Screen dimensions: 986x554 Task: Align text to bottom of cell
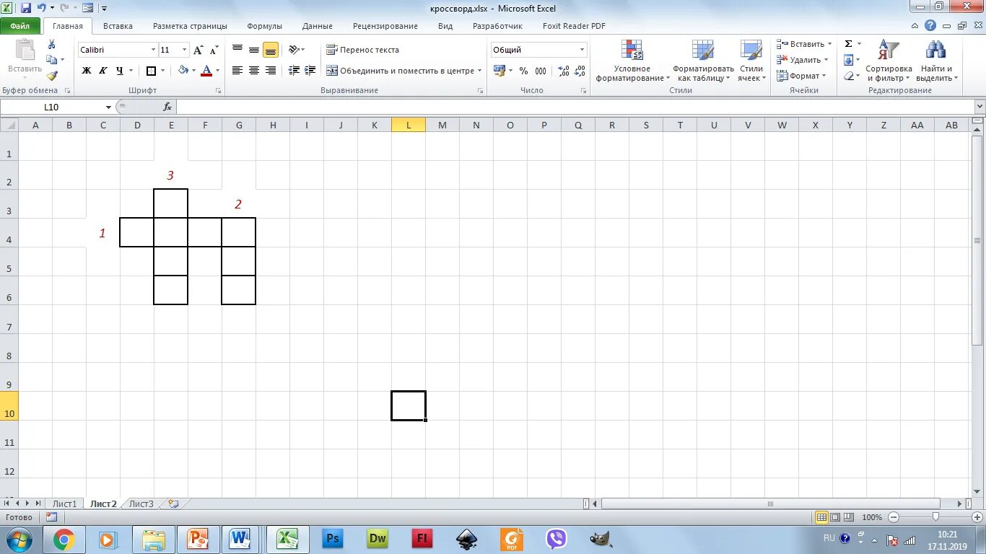tap(271, 50)
